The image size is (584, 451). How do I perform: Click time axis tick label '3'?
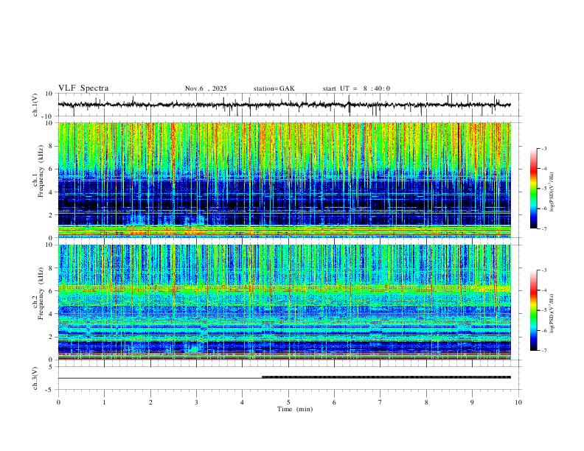[196, 402]
